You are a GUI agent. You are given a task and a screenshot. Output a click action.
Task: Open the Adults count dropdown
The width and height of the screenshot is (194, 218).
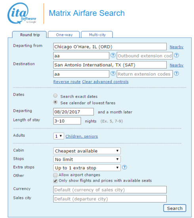(59, 136)
